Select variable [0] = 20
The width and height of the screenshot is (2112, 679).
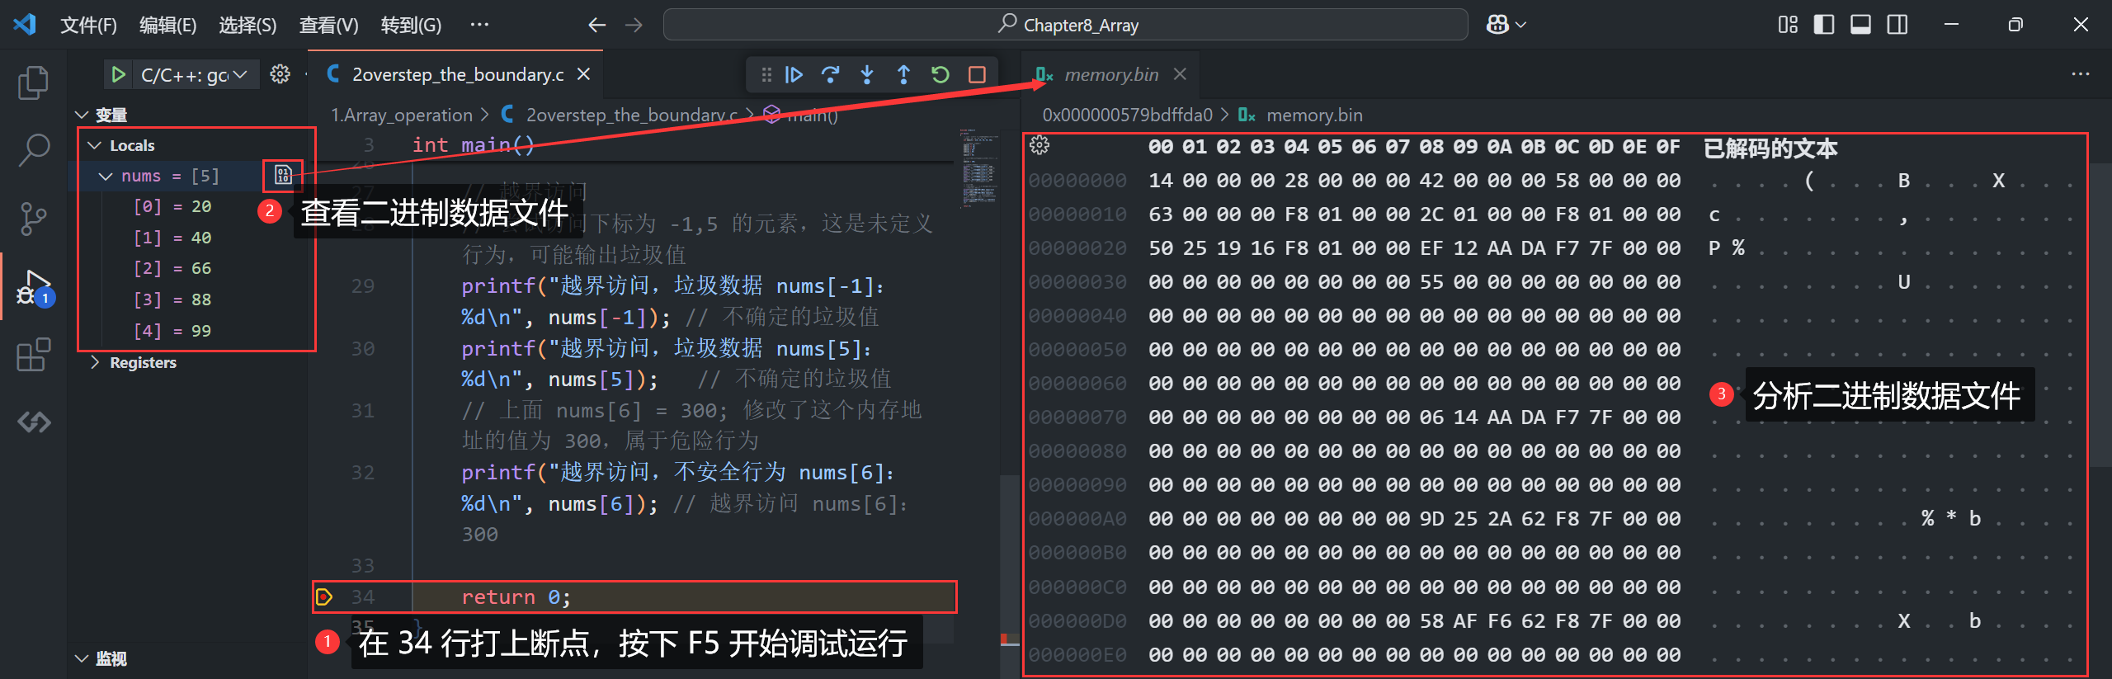(172, 206)
